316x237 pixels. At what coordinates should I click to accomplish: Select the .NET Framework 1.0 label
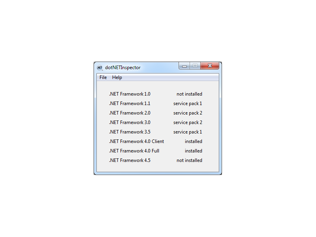(130, 94)
